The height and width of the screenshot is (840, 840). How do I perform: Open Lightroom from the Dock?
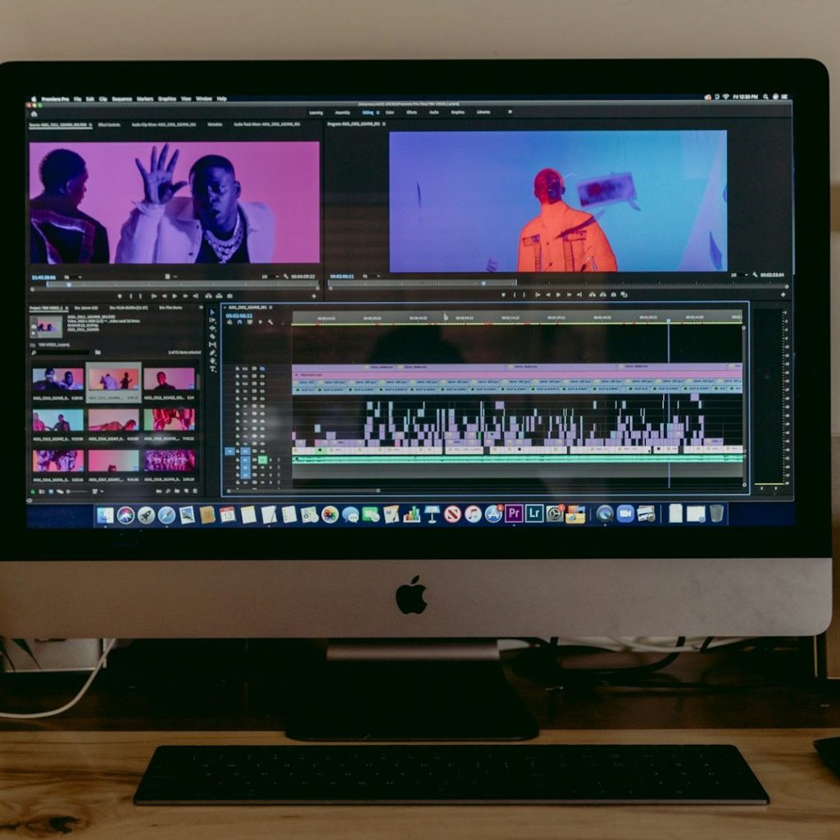pos(534,514)
